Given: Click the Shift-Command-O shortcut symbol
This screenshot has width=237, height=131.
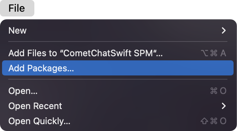Looking at the screenshot, I should pos(213,121).
